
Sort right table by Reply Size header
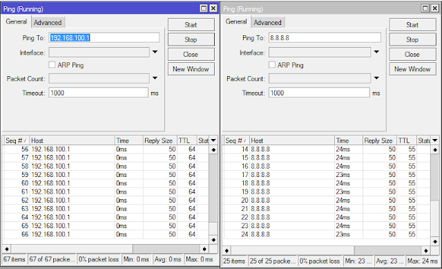380,140
